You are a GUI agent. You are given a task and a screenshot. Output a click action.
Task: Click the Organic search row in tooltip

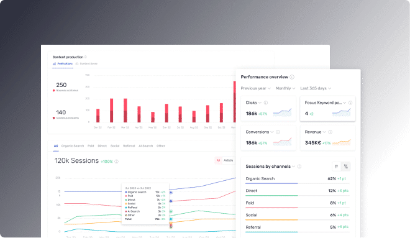tap(145, 192)
